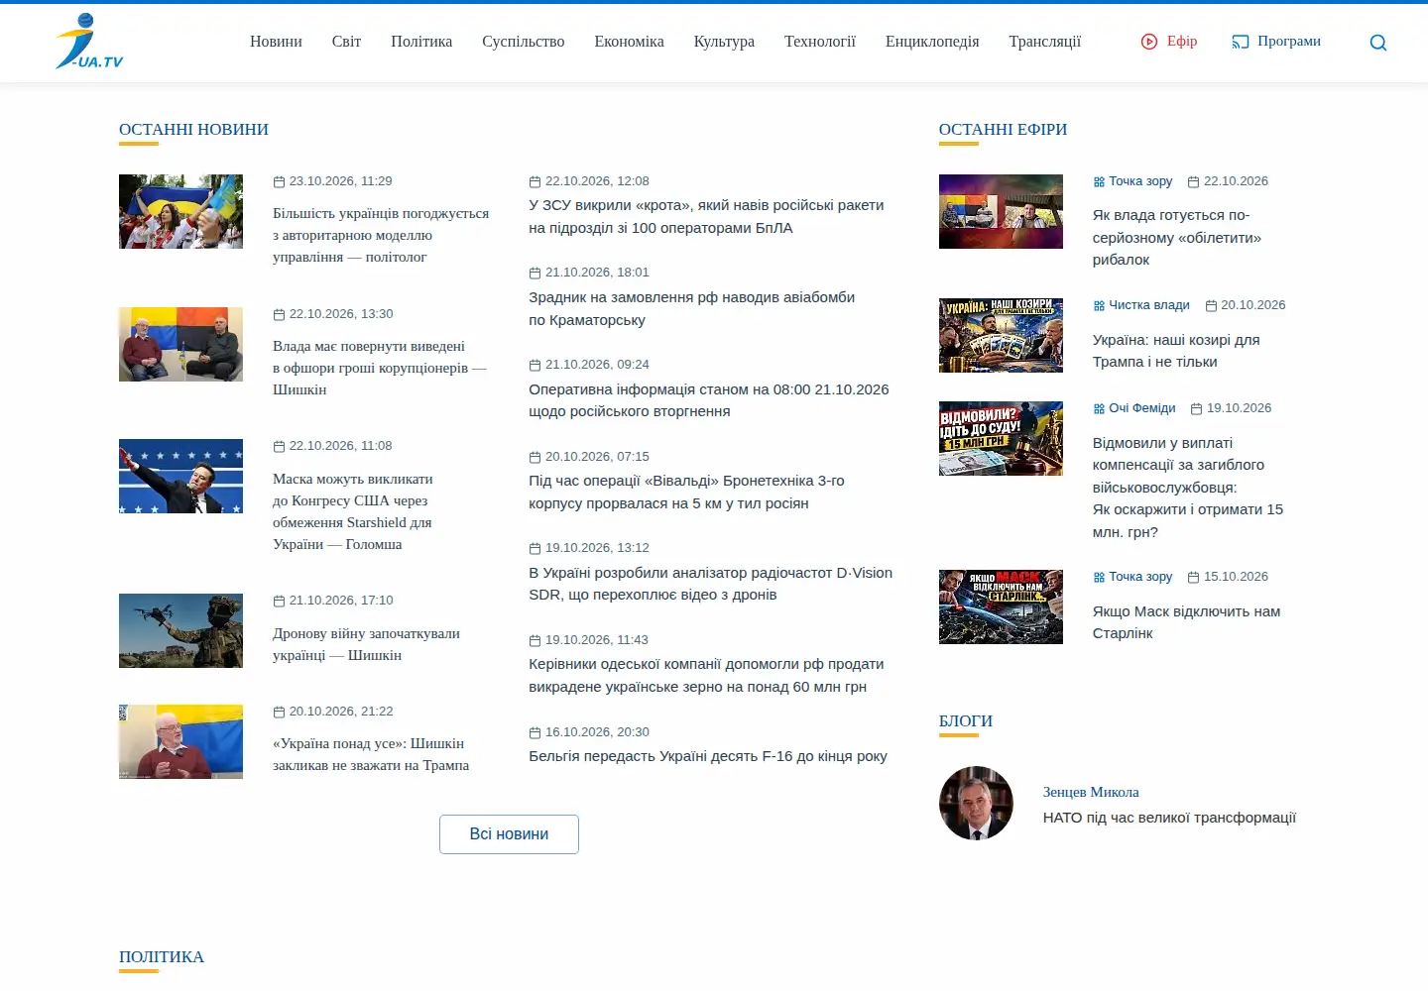Viewport: 1428px width, 991px height.
Task: Click calendar icon beside 20.10.2026, 21:22
Action: (x=279, y=712)
